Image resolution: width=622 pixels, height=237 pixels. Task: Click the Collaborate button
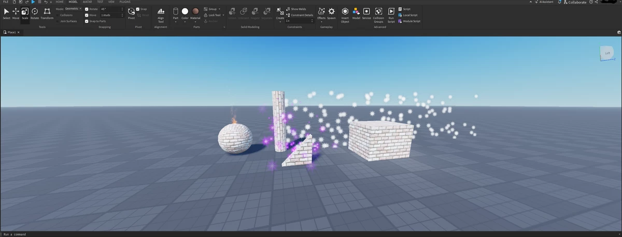[574, 3]
